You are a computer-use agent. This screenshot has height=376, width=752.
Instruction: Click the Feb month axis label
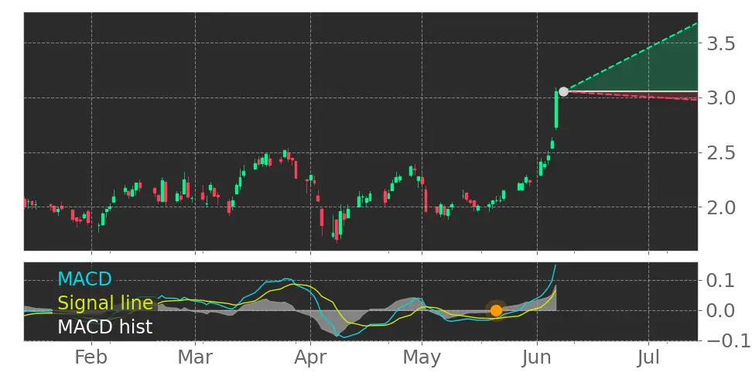91,357
